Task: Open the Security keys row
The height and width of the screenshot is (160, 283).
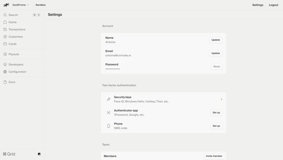Action: coord(163,99)
